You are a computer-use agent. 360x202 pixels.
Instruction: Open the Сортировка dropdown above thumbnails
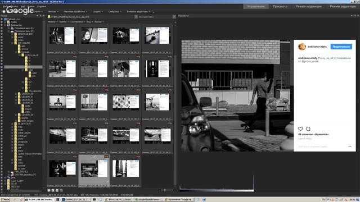point(78,22)
